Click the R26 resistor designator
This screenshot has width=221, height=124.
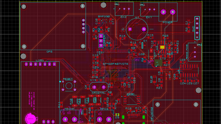coord(165,36)
